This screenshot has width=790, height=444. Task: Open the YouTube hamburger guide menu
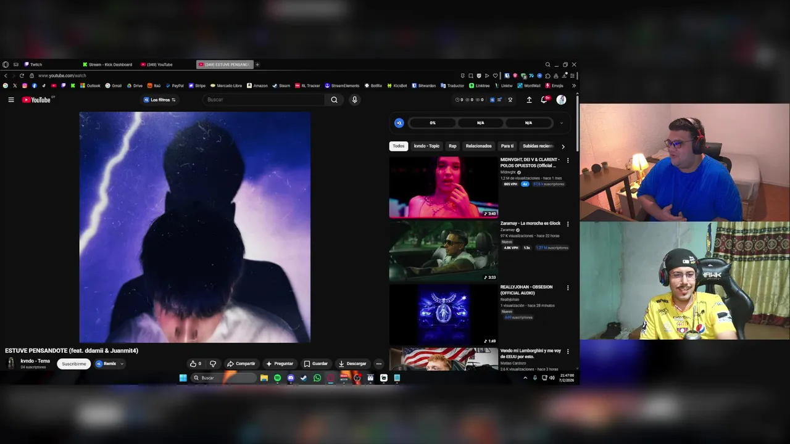click(10, 100)
